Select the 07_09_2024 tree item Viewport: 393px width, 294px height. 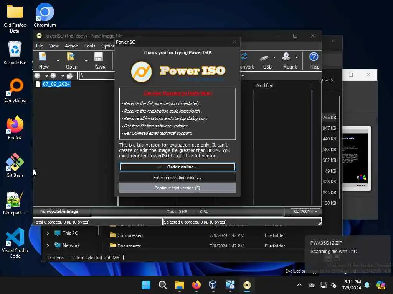point(56,84)
